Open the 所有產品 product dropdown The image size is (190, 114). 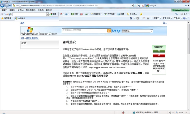pos(137,31)
